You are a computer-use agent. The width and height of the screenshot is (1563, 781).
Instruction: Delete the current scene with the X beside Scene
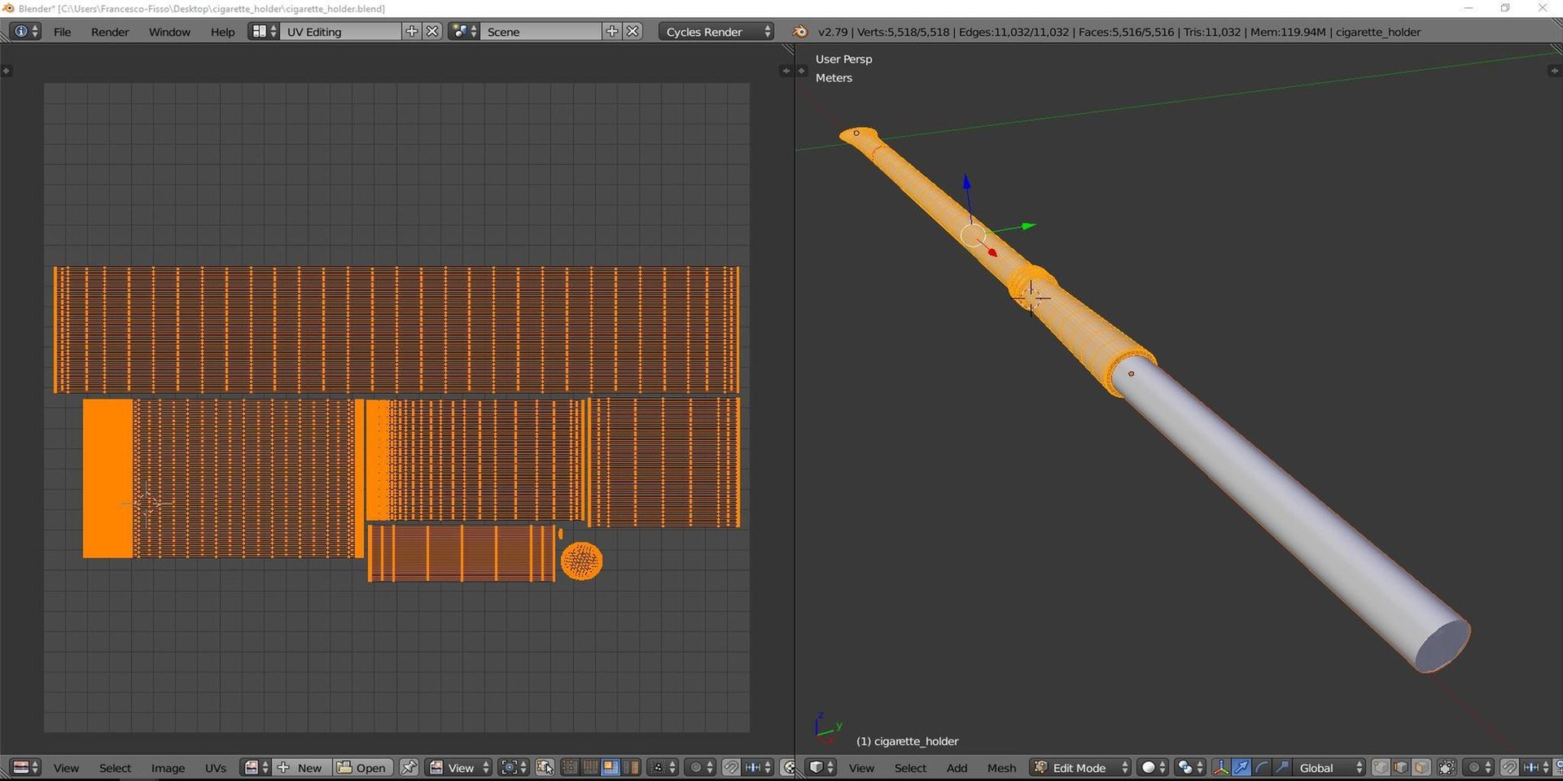(633, 32)
